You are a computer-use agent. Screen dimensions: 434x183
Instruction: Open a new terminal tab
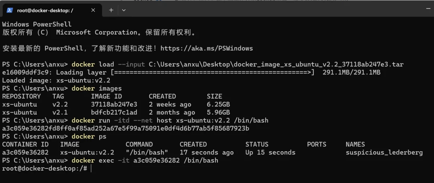click(111, 10)
